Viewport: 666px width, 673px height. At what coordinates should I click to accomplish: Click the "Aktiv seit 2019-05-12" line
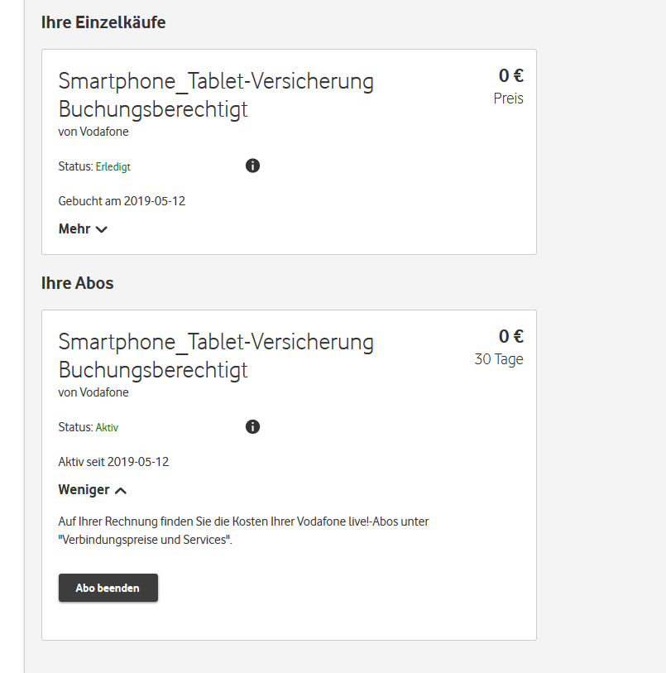[x=113, y=462]
